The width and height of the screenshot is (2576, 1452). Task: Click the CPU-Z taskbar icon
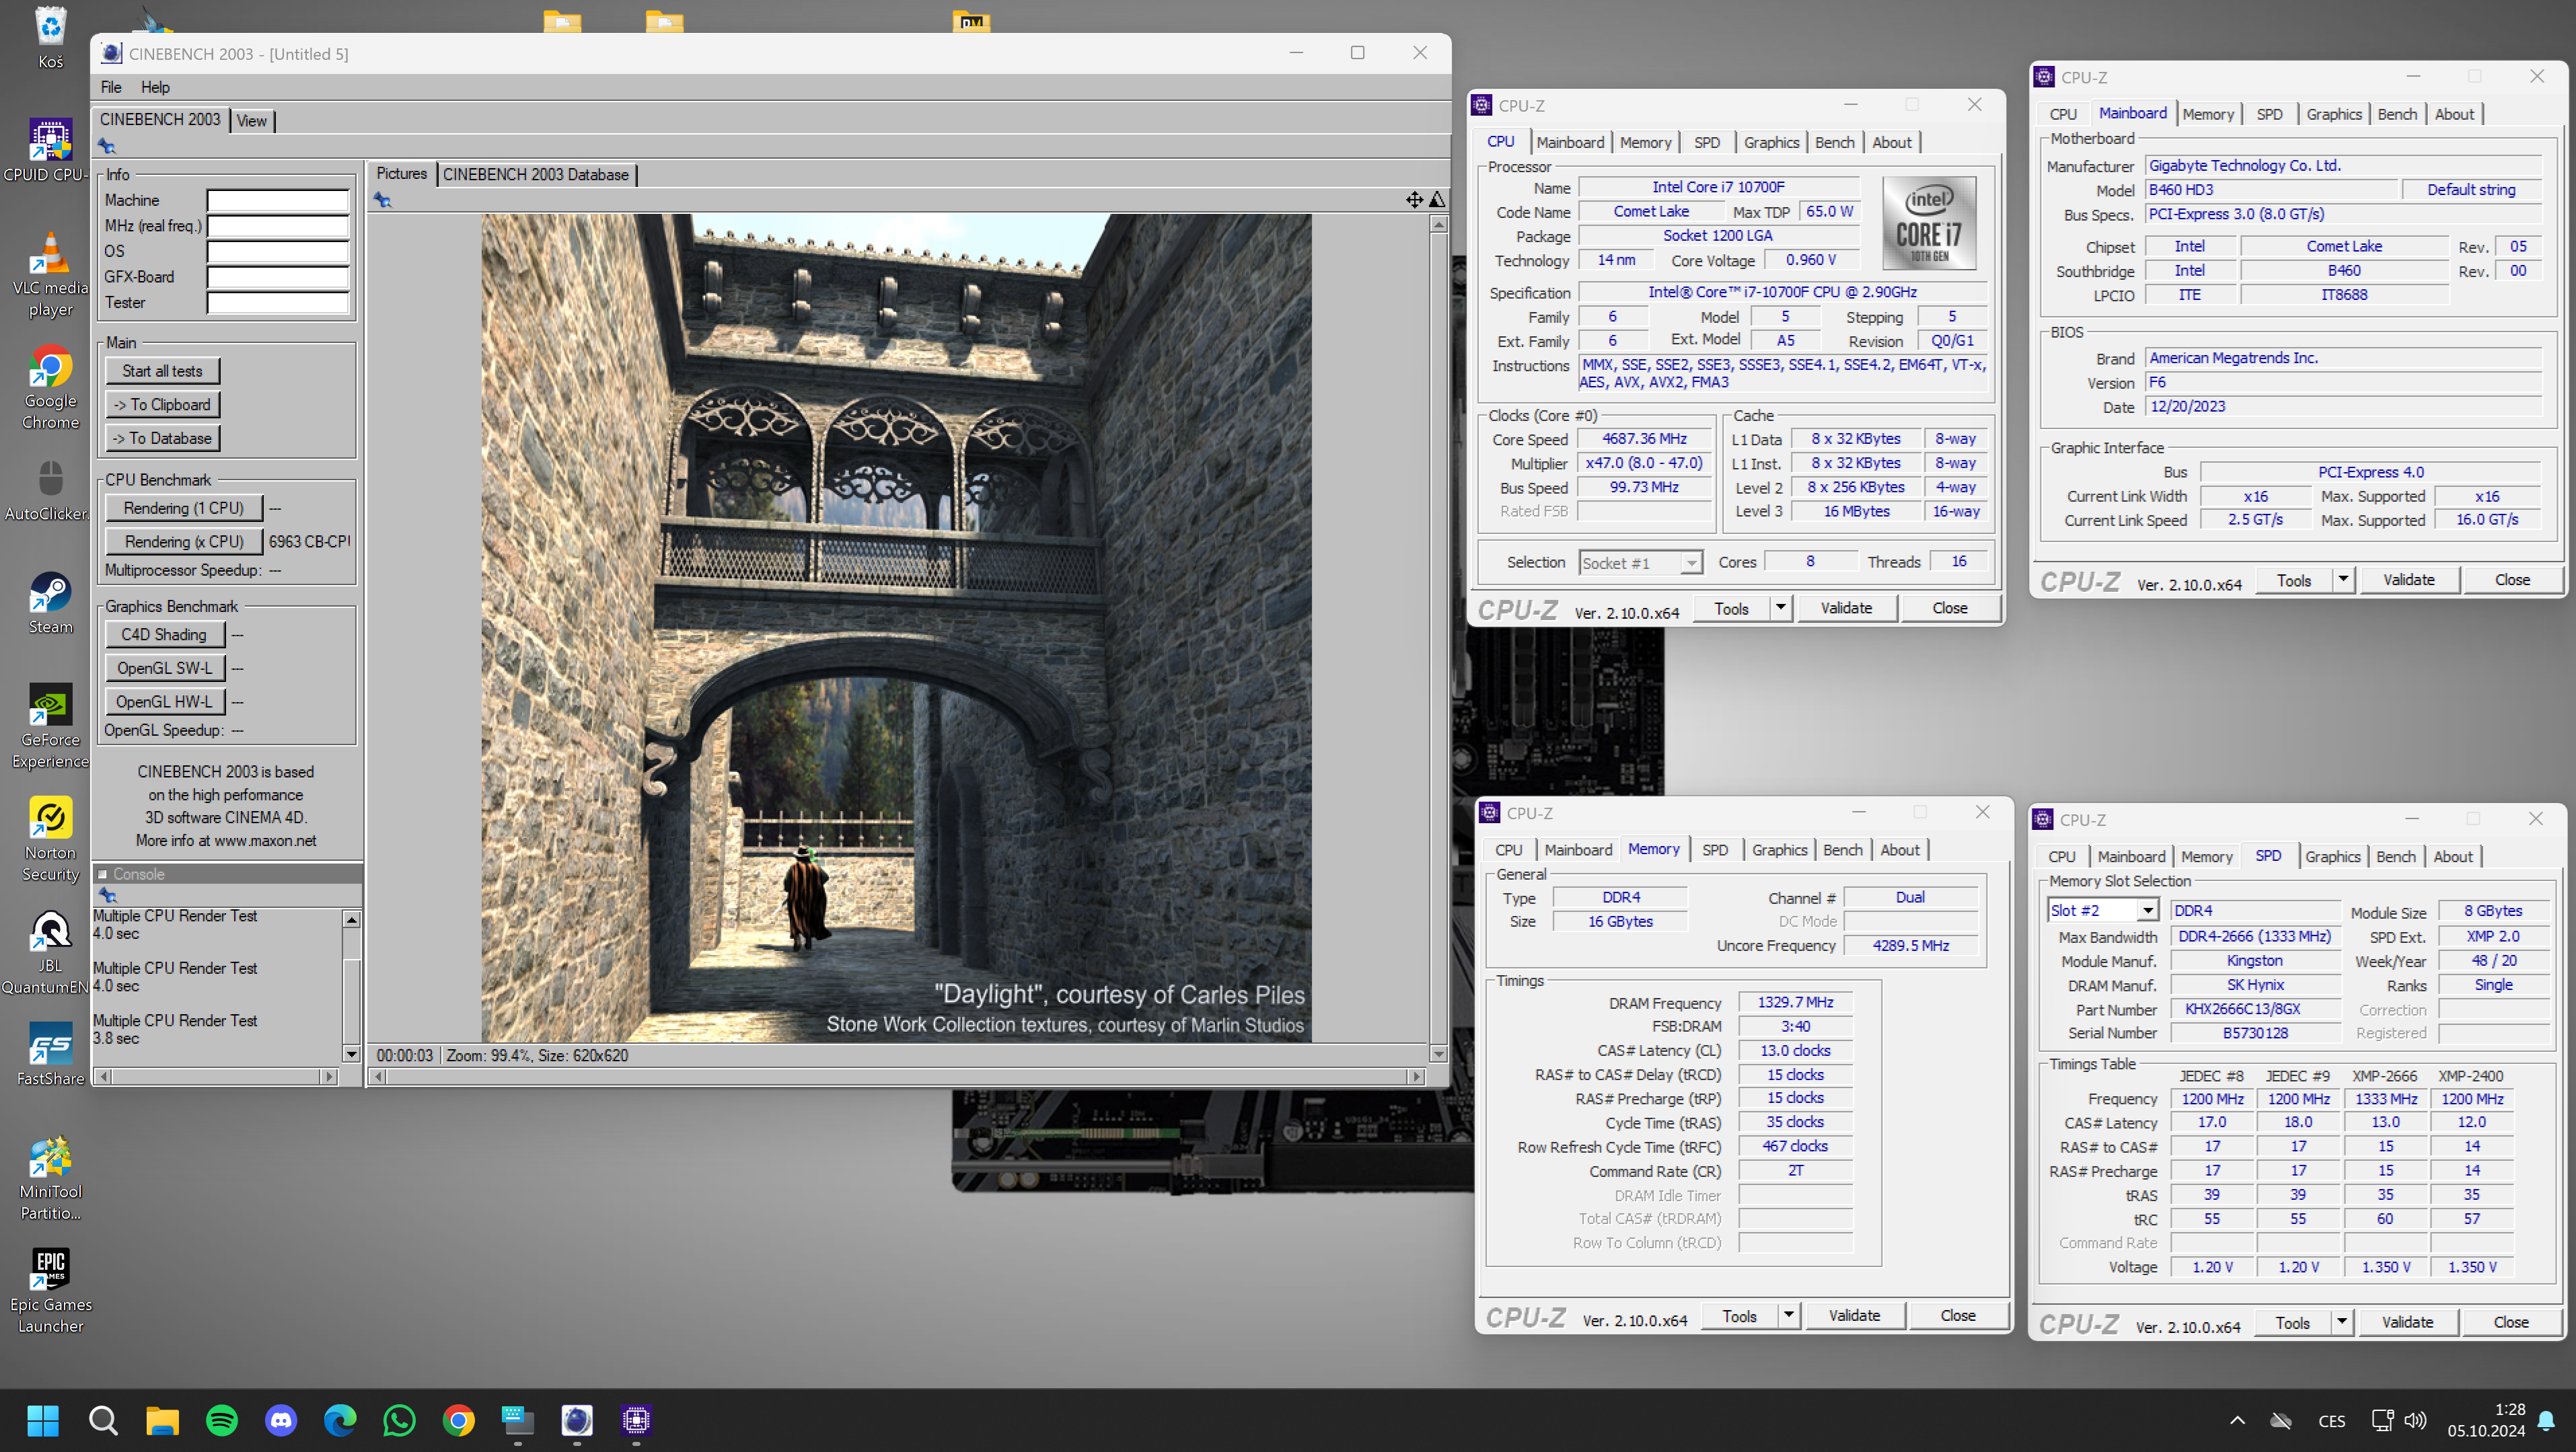636,1420
